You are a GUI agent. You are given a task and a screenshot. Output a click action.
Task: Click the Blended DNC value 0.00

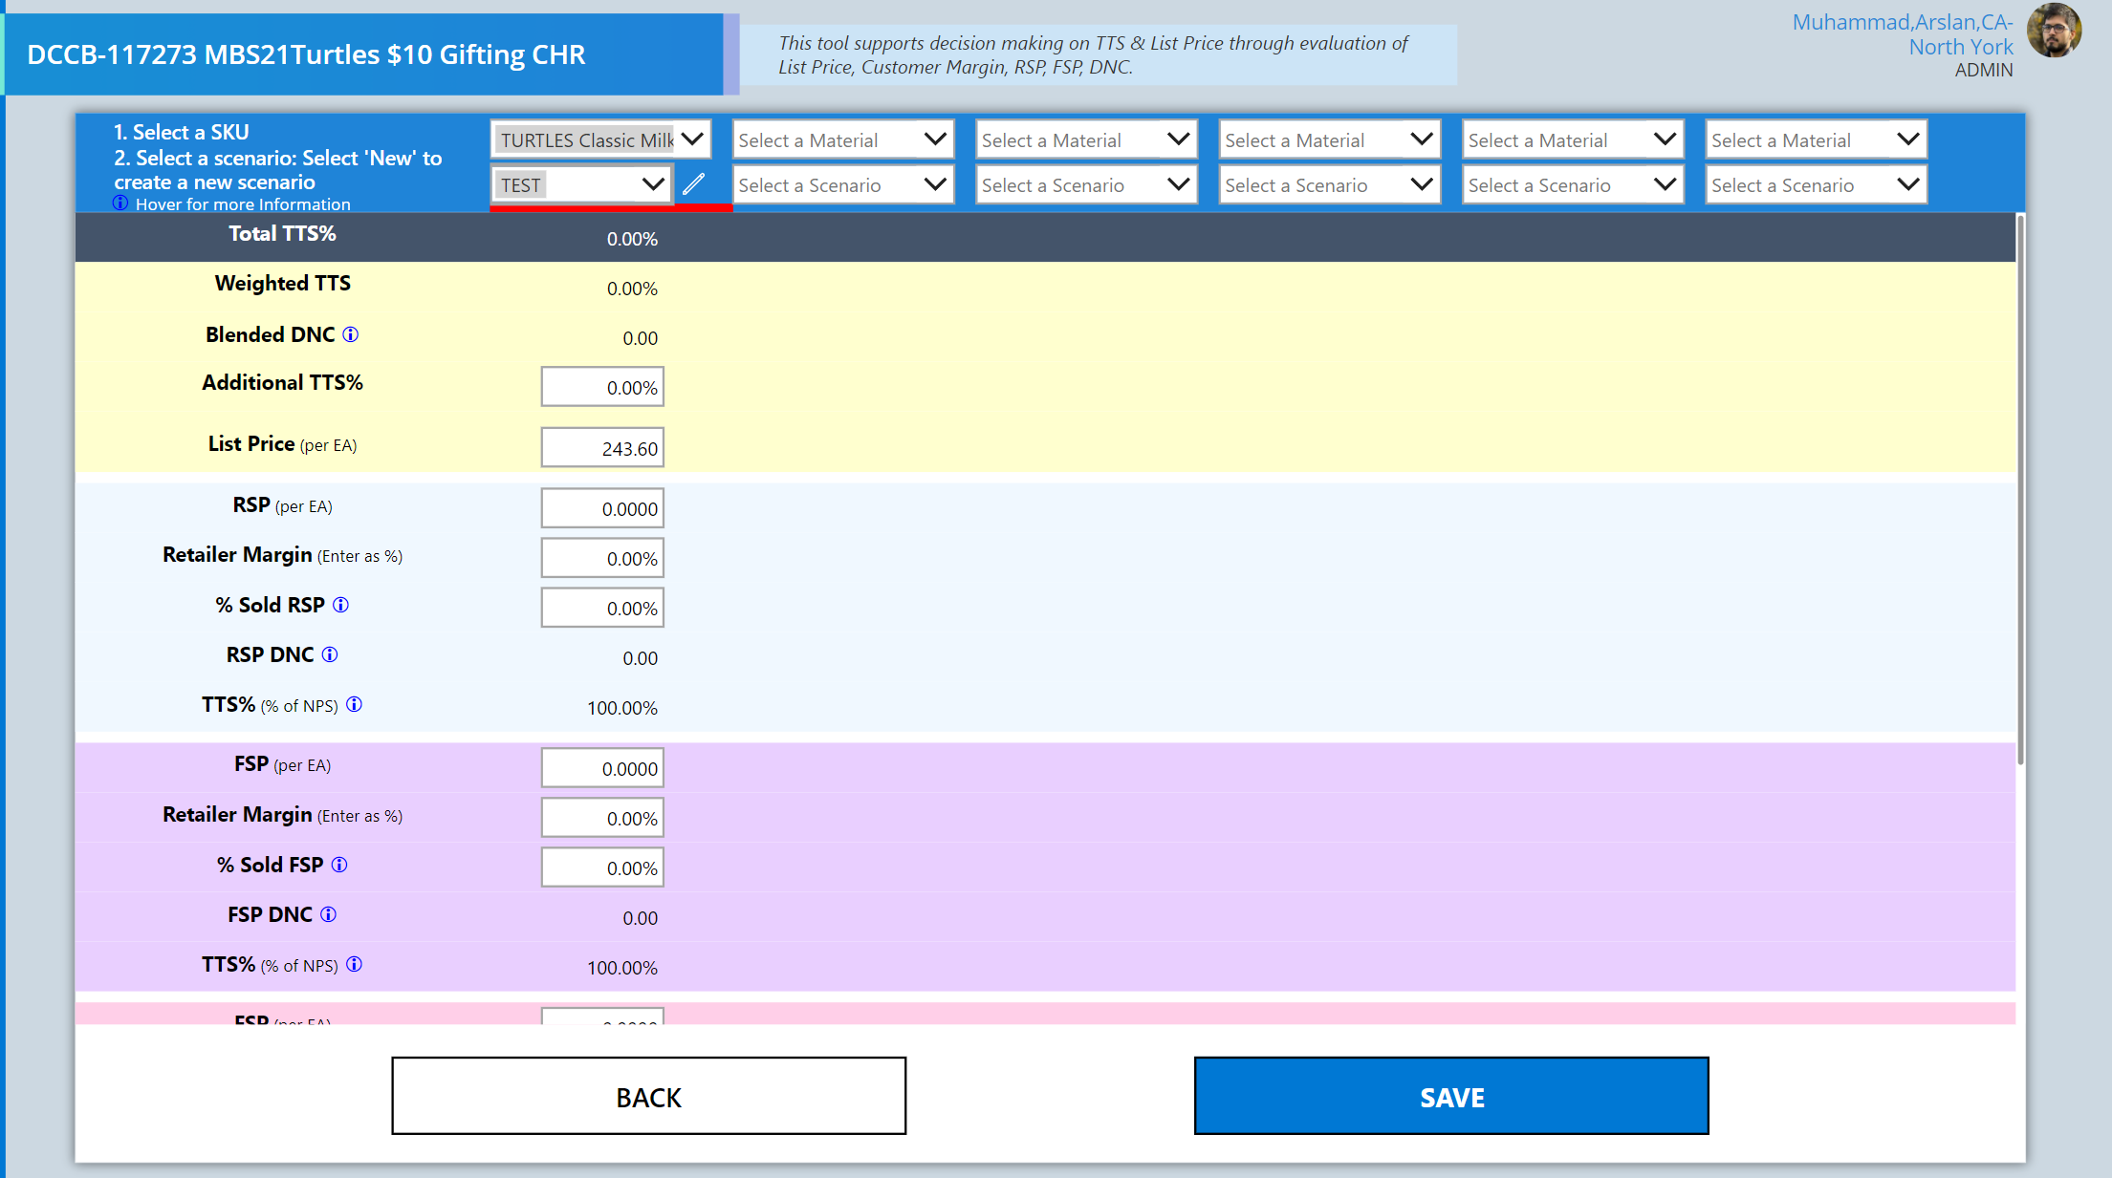pyautogui.click(x=640, y=338)
